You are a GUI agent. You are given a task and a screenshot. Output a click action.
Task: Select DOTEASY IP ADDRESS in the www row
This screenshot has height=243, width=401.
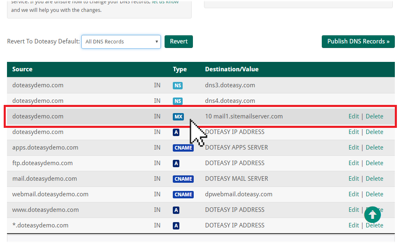[x=235, y=210]
